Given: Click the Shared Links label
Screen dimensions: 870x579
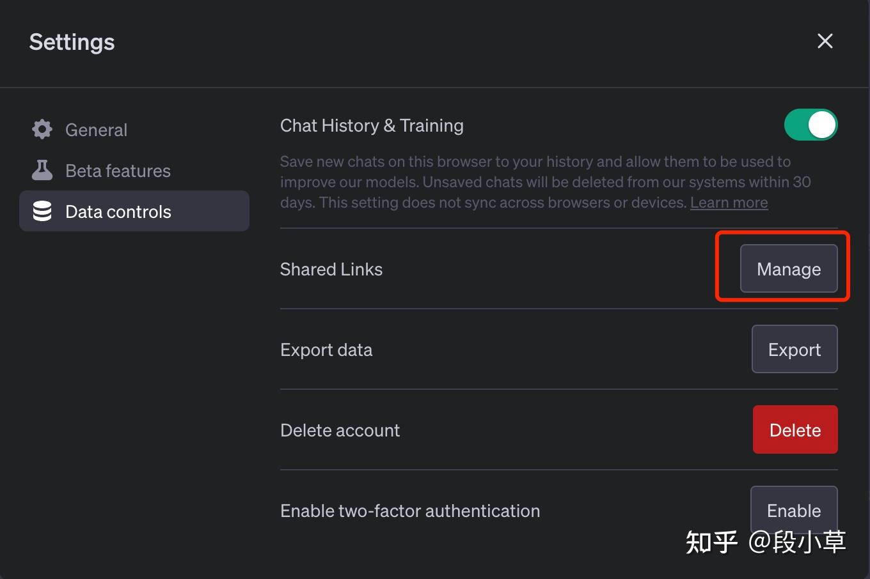Looking at the screenshot, I should (x=331, y=270).
